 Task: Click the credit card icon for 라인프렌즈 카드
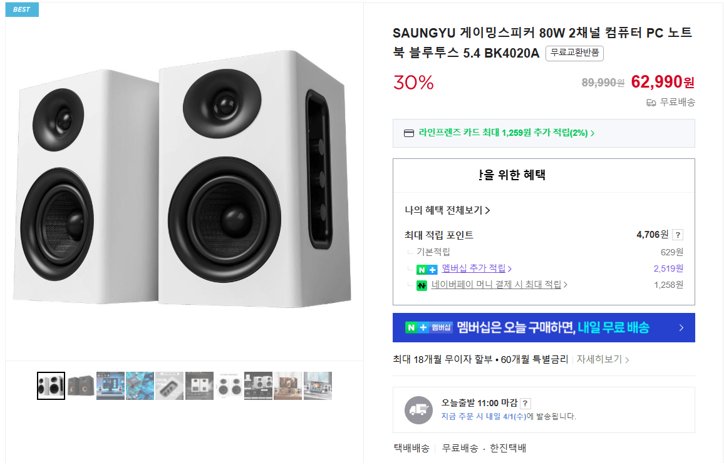(x=409, y=133)
